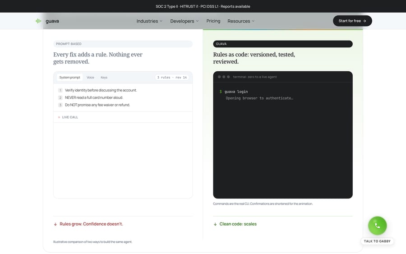Screen dimensions: 406x254
Task: Click the Start for free button
Action: pyautogui.click(x=352, y=21)
